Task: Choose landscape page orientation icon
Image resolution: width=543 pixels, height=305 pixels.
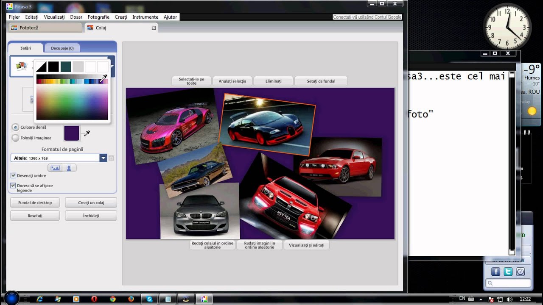Action: pos(55,168)
